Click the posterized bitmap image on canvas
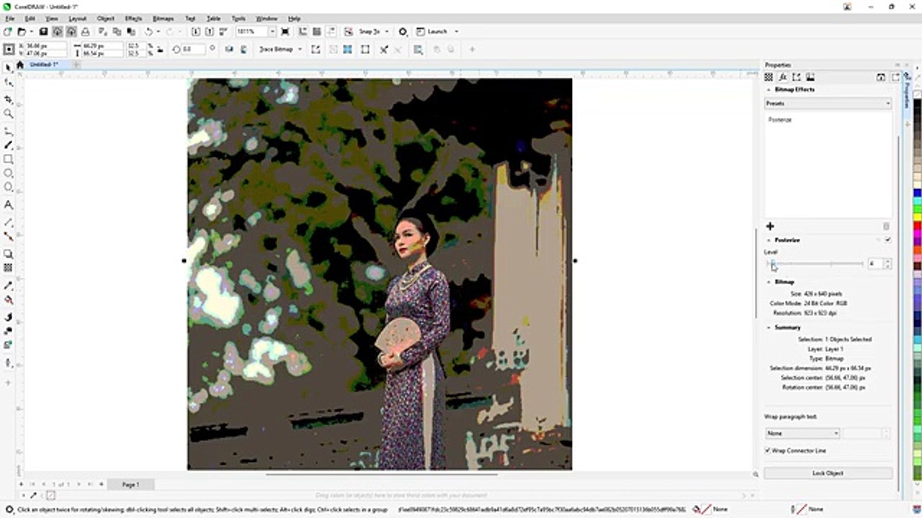 (380, 274)
